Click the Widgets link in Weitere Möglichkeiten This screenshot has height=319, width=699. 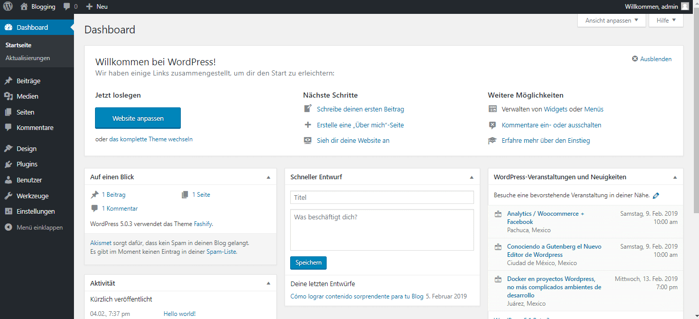coord(556,109)
